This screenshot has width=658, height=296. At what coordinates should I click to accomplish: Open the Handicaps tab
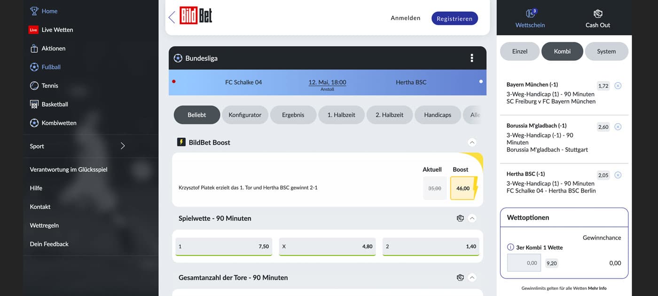point(438,115)
